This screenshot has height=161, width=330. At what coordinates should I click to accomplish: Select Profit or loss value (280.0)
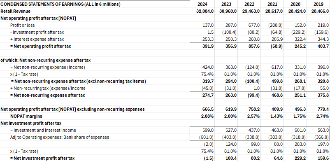[276, 25]
